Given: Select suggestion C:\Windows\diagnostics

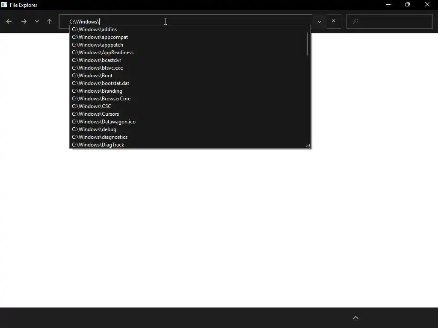Looking at the screenshot, I should click(190, 137).
